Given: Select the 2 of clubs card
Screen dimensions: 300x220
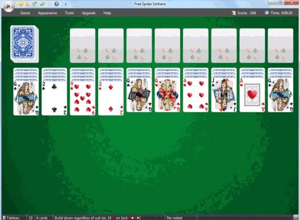Looking at the screenshot, I should pyautogui.click(x=54, y=98).
